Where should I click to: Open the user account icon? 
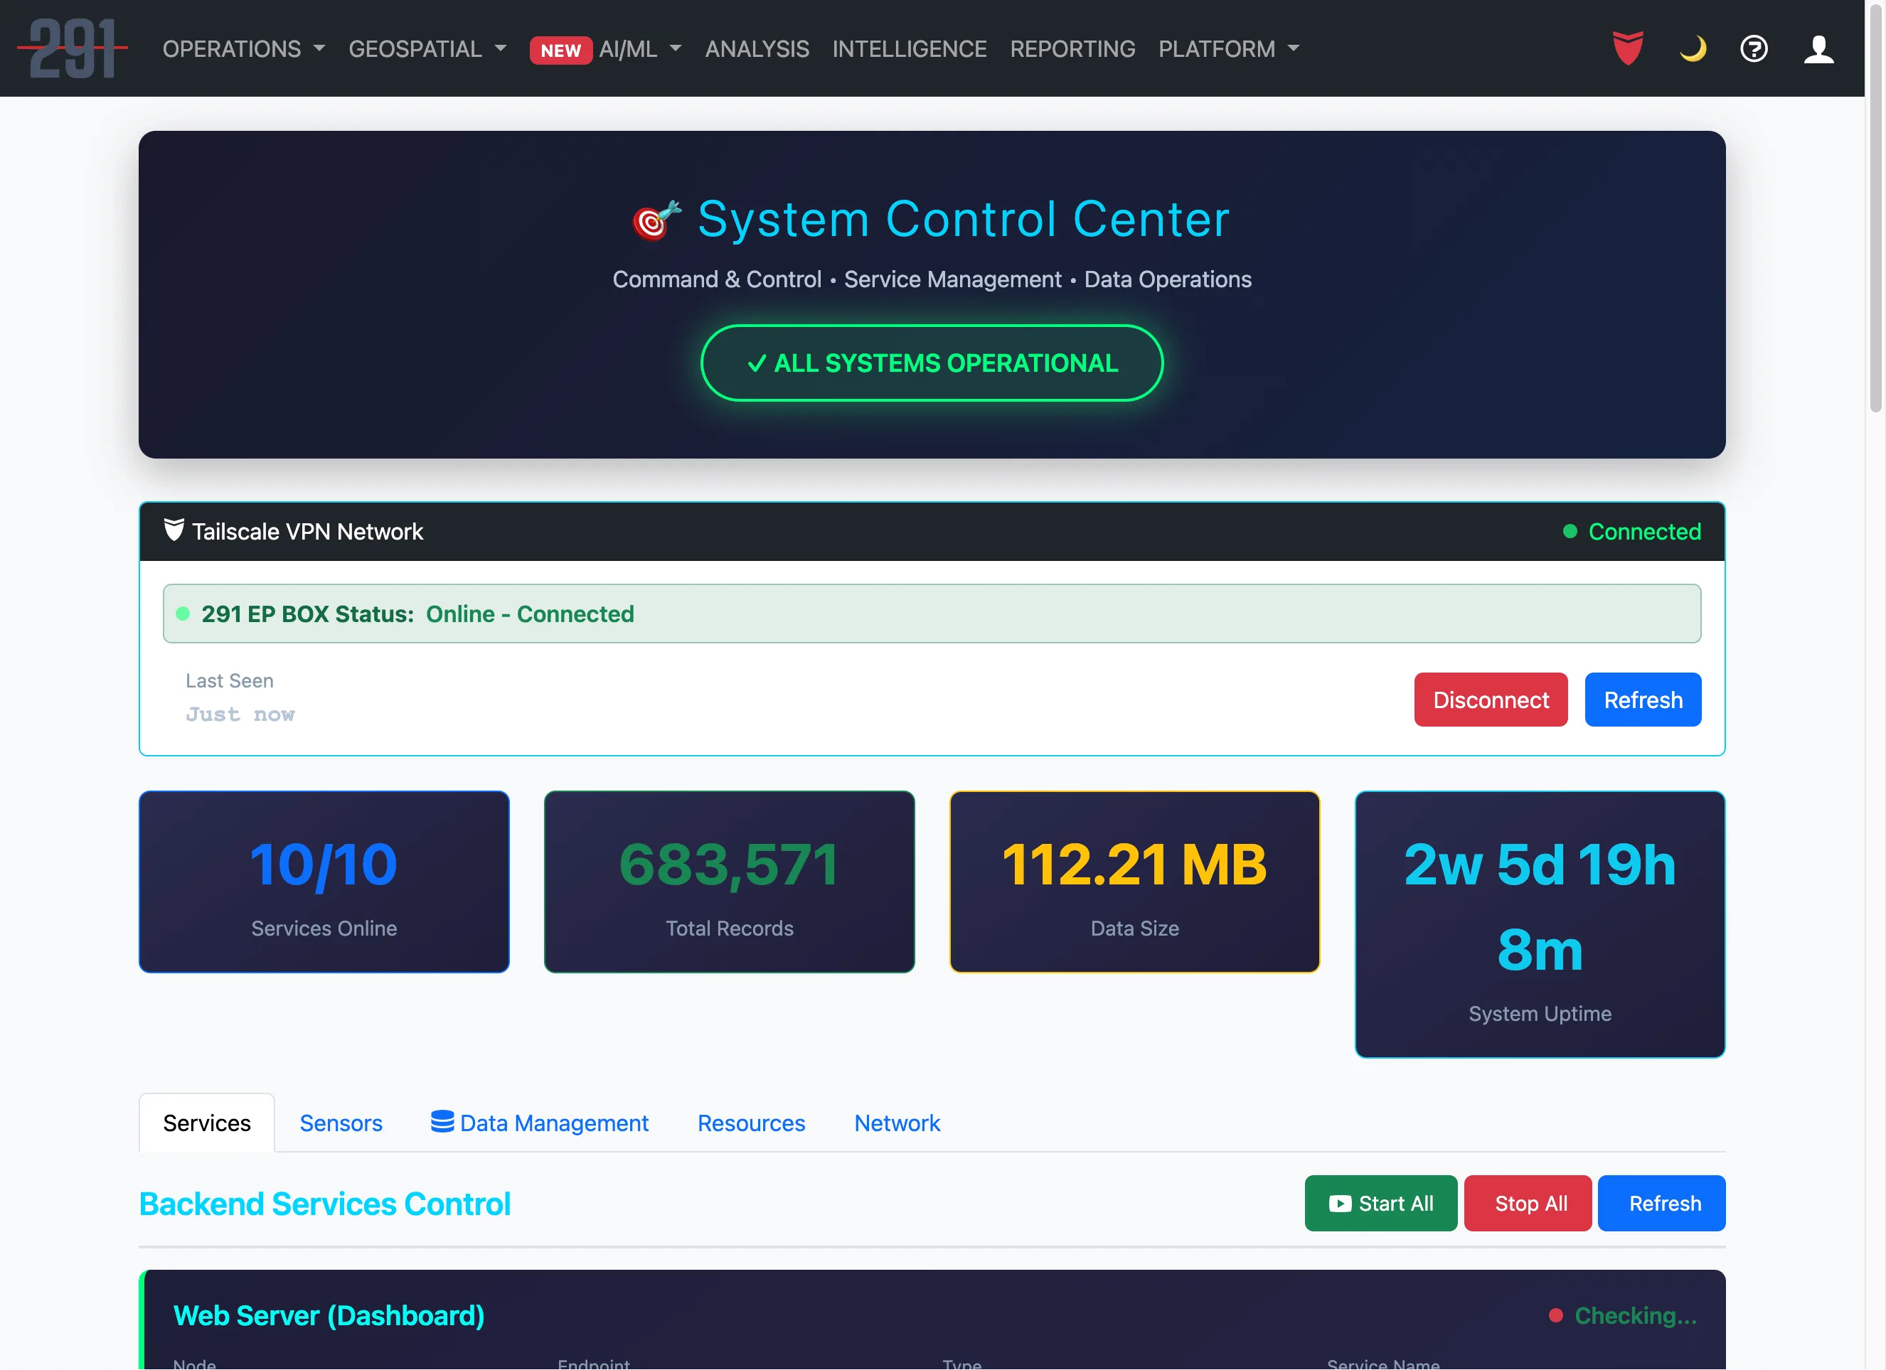1819,49
